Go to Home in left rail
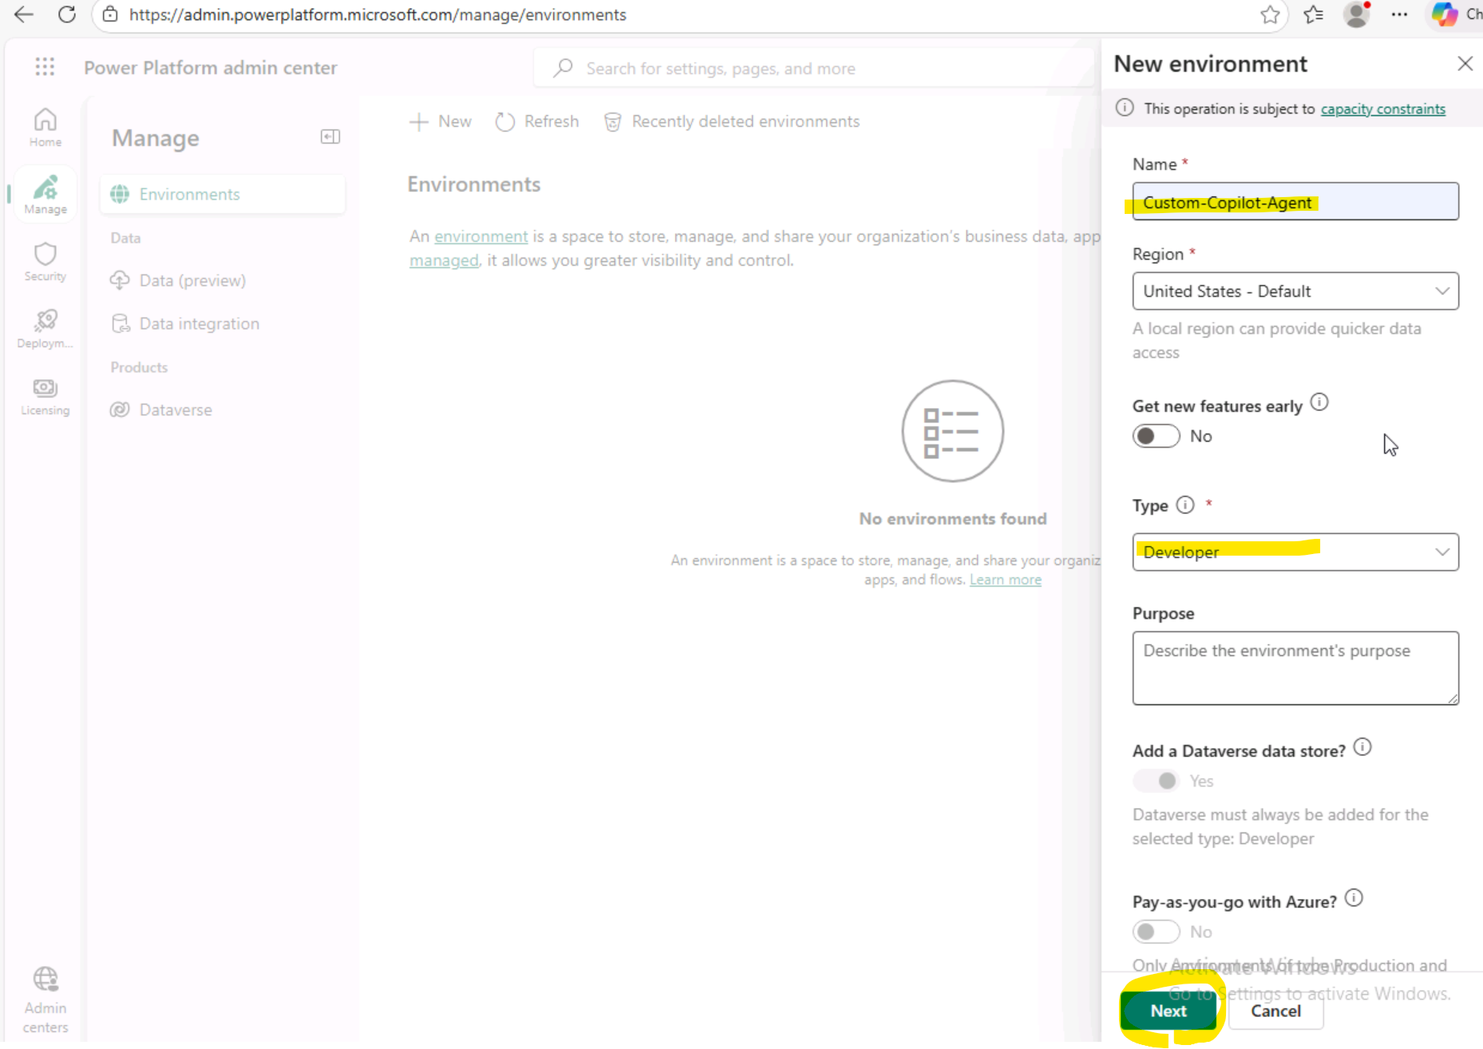 (45, 127)
